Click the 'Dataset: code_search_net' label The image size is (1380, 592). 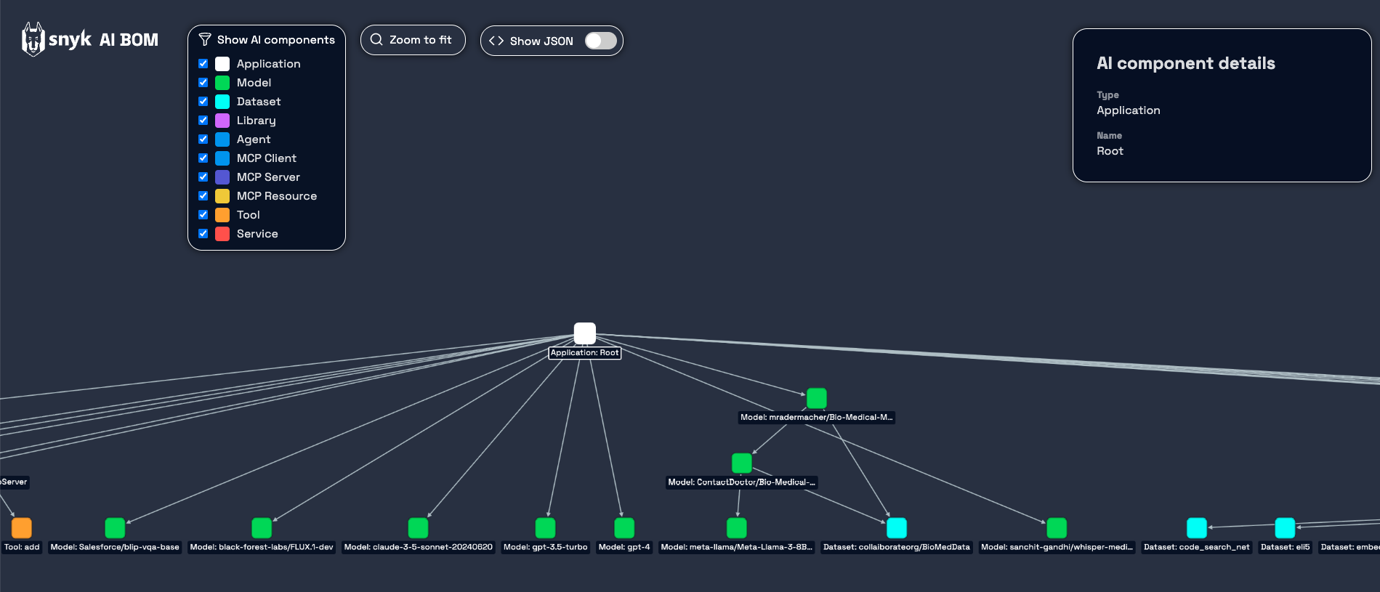tap(1197, 547)
